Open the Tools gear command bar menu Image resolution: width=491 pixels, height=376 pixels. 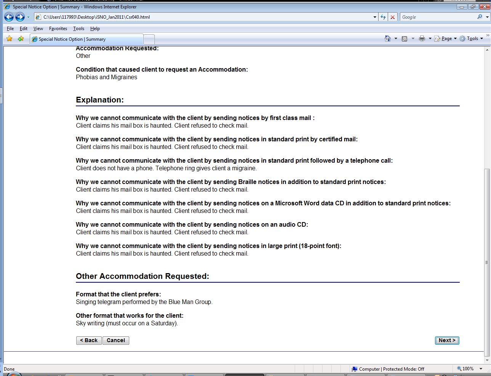point(471,38)
